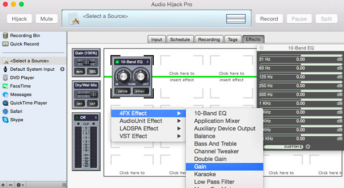Choose Double Gain effect
344x188 pixels.
click(224, 159)
